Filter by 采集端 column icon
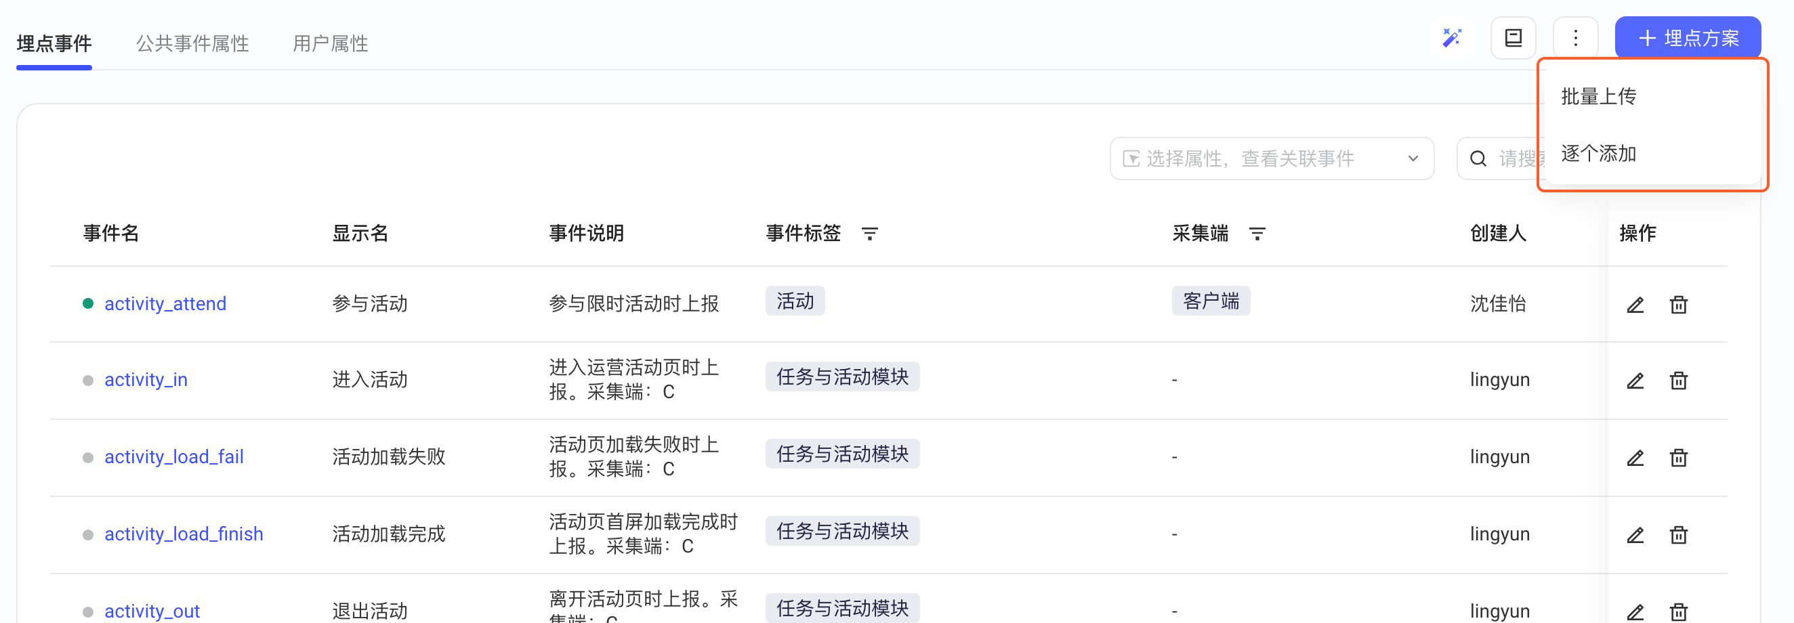The image size is (1794, 623). [x=1256, y=234]
